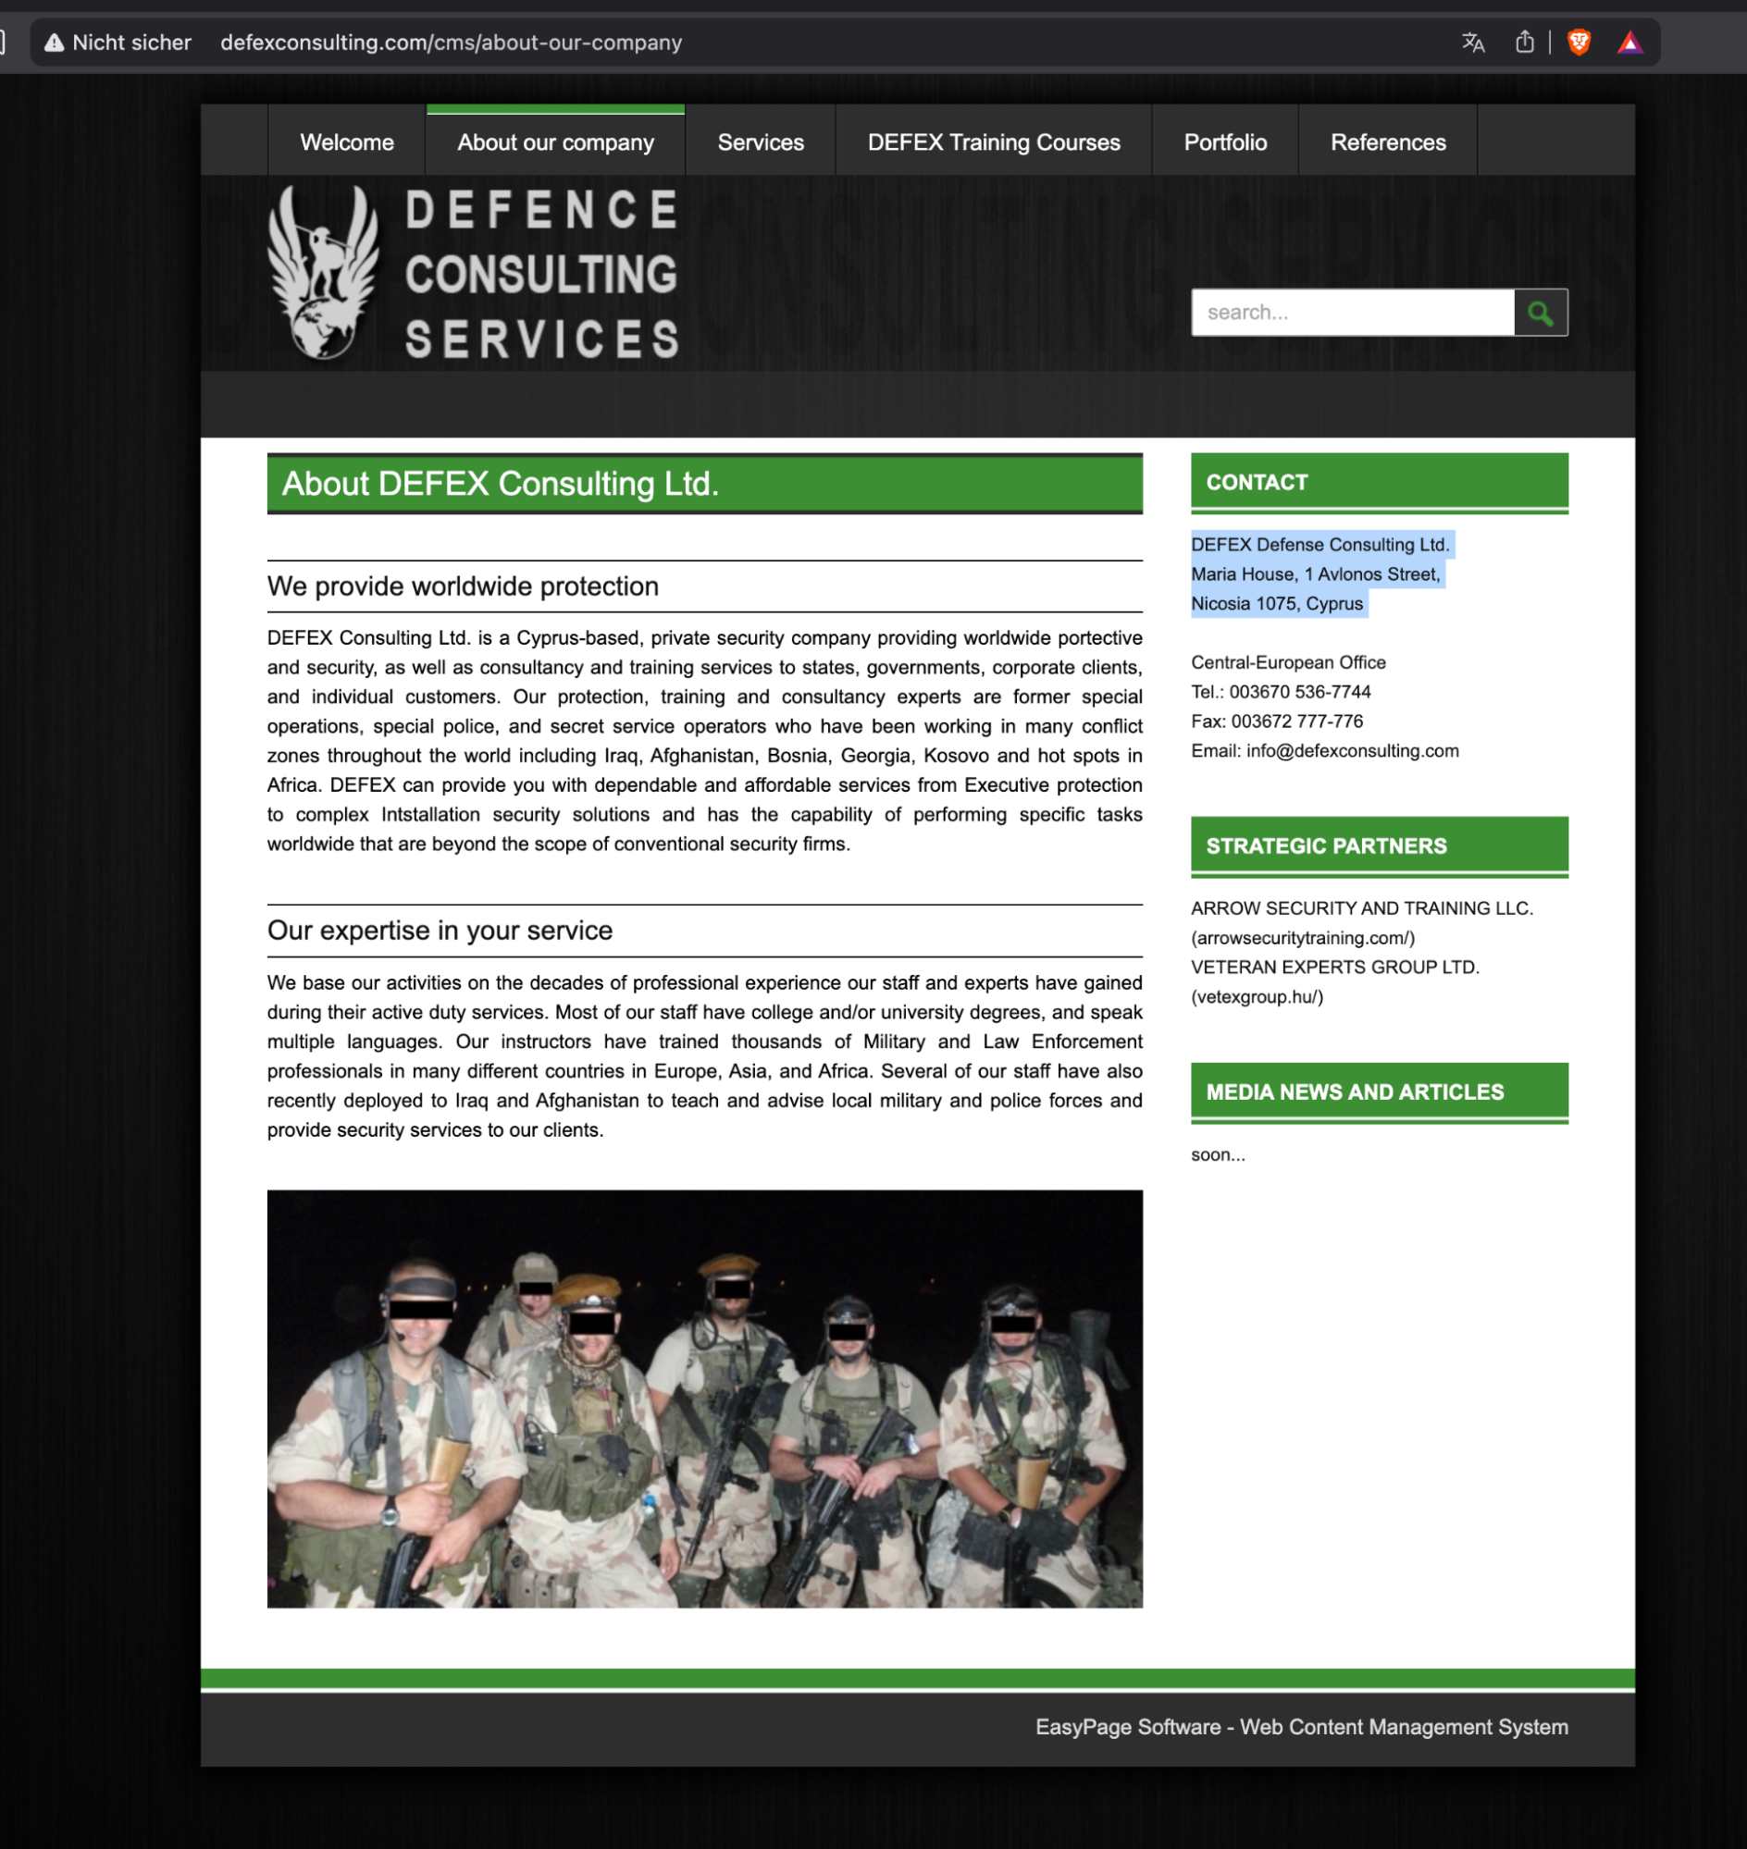Click the share icon in address bar
Screen dimensions: 1747x1849
1524,42
